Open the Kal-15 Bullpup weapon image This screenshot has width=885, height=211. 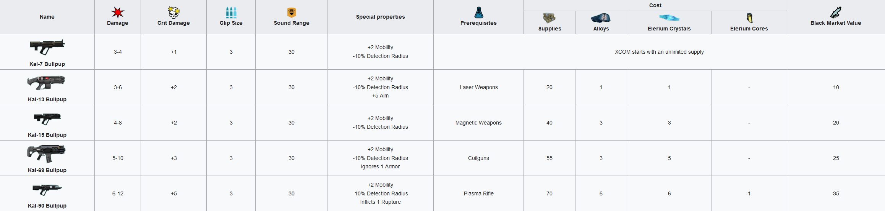pos(47,118)
